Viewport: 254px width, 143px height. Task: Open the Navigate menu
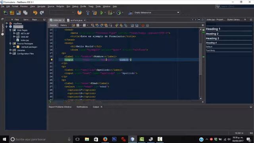tap(41, 6)
